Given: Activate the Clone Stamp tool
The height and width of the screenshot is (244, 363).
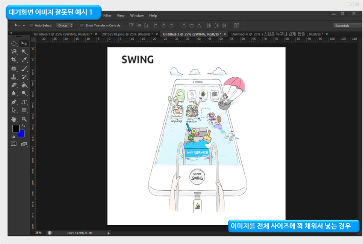Looking at the screenshot, I should (14, 77).
